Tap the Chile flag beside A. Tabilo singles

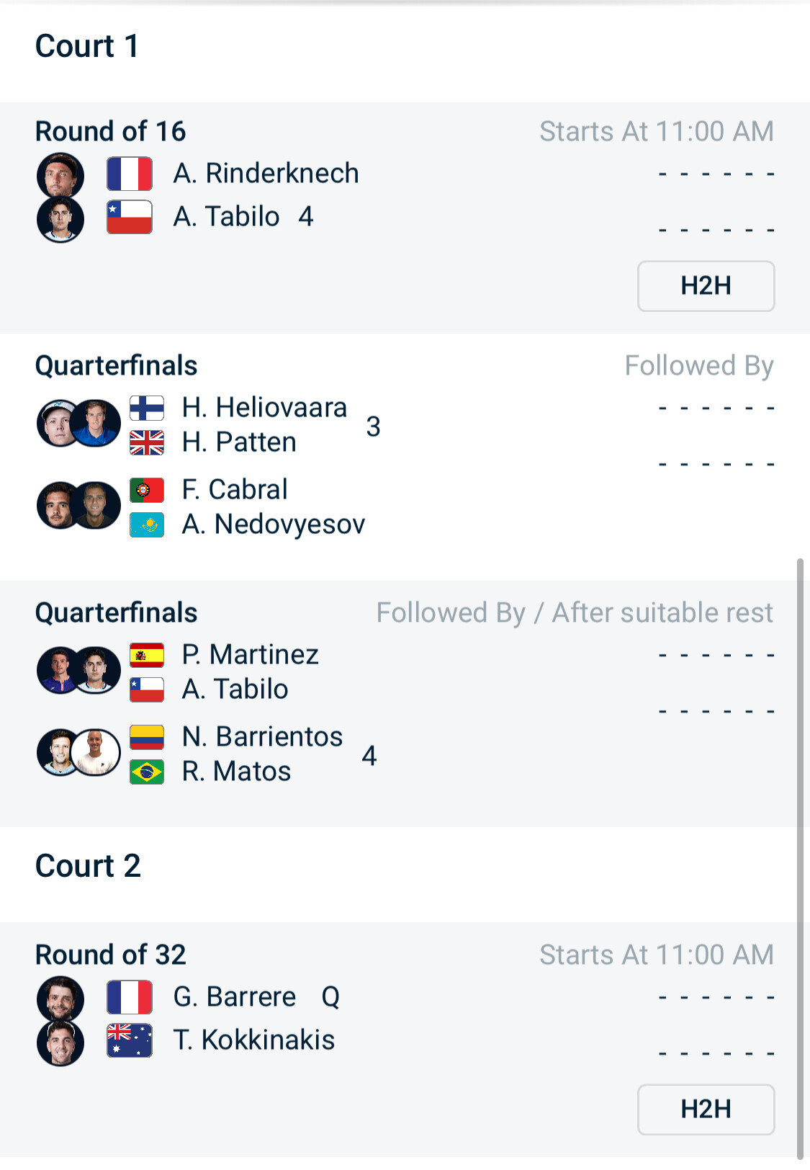(x=130, y=217)
